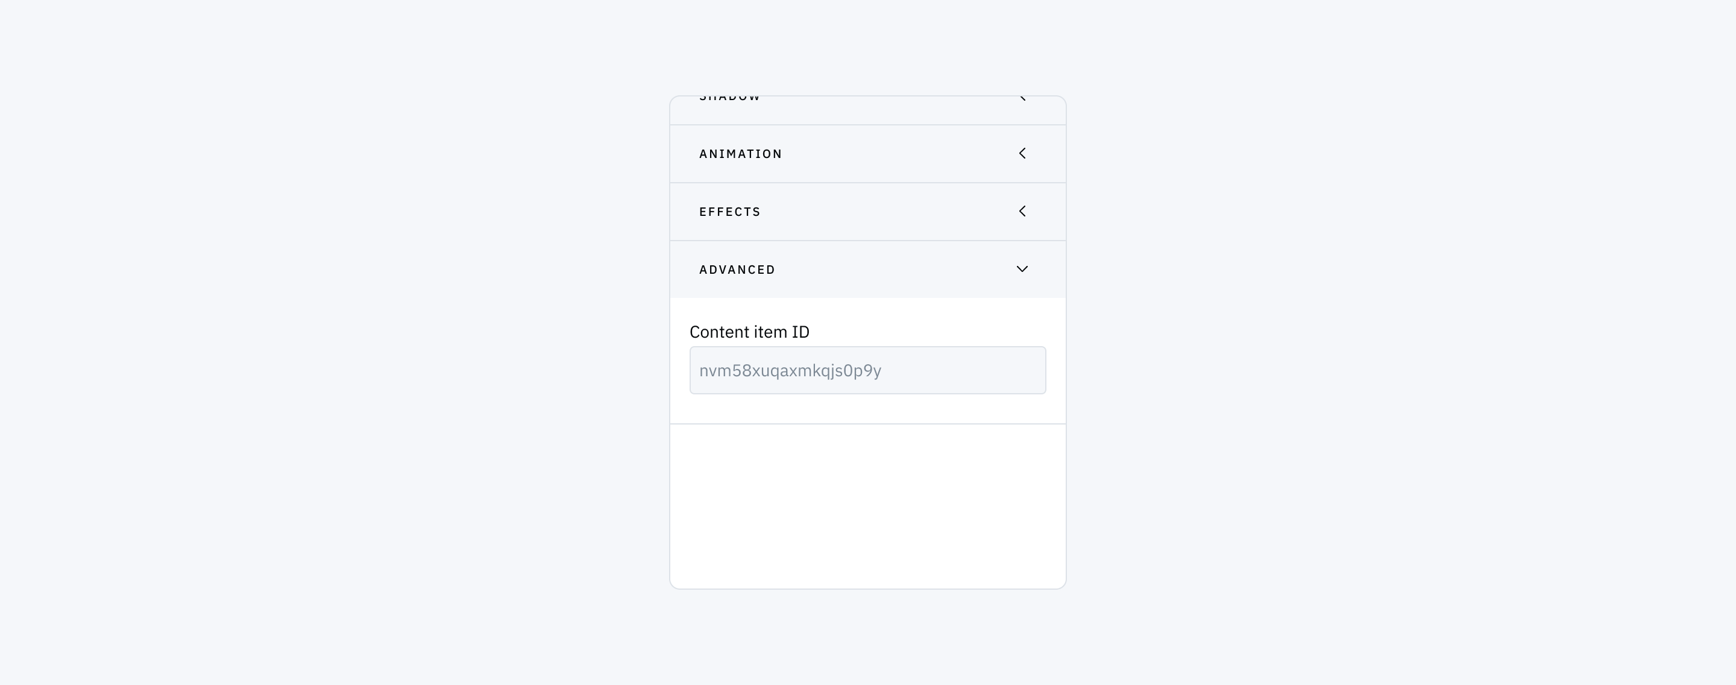Expand the Animation section chevron
Viewport: 1736px width, 685px height.
pos(1022,154)
